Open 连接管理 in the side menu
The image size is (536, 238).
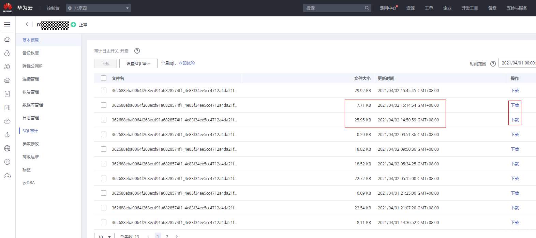tap(31, 79)
